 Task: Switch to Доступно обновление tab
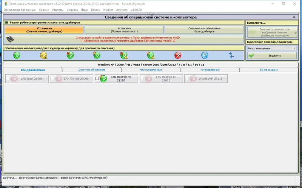(92, 70)
